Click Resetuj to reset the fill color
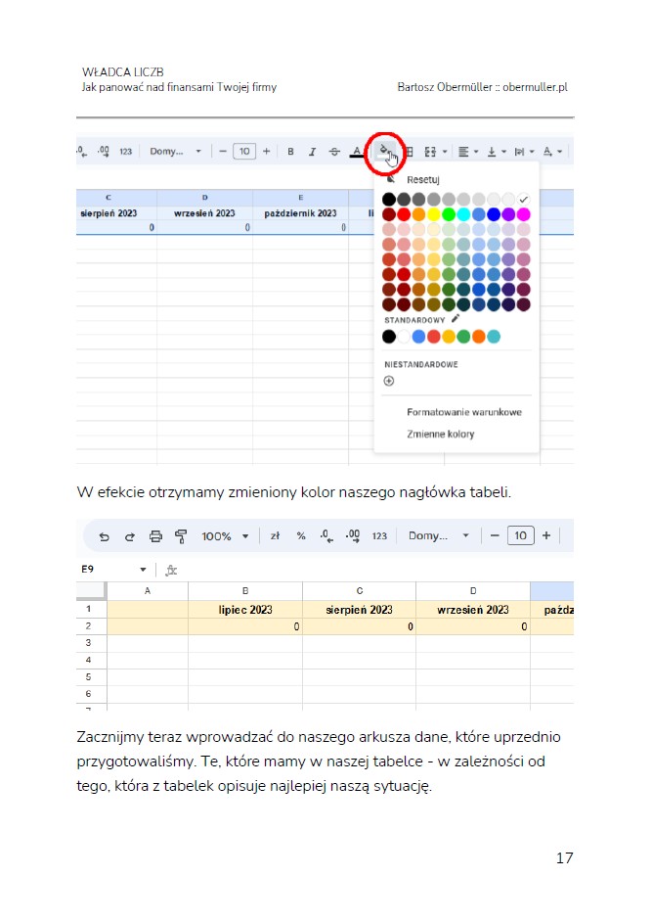The width and height of the screenshot is (652, 923). 422,179
